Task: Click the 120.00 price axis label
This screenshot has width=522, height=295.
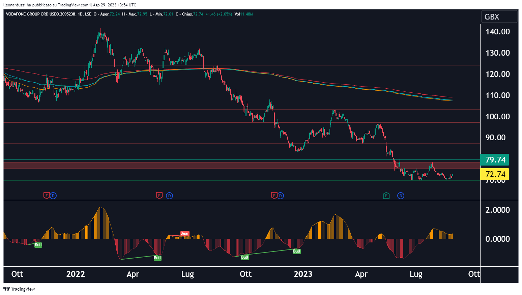Action: pyautogui.click(x=497, y=74)
